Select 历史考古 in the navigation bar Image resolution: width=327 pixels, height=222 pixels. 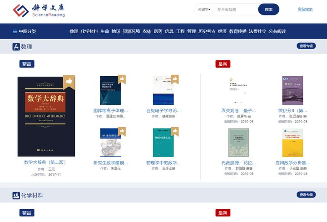tap(207, 31)
